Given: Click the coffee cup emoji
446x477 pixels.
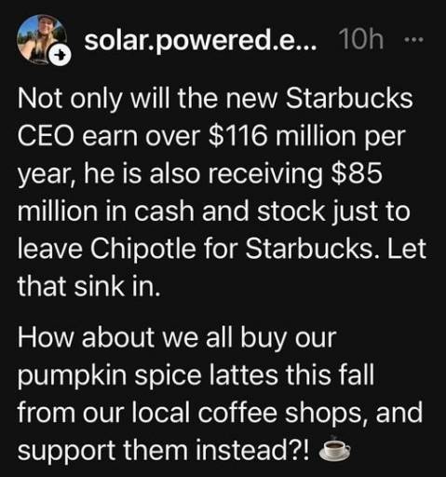Looking at the screenshot, I should tap(335, 448).
